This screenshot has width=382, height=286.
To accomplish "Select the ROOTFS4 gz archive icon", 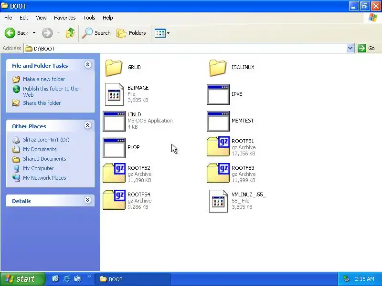I will (114, 200).
